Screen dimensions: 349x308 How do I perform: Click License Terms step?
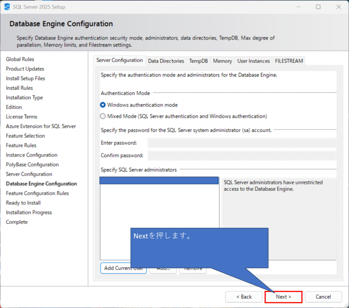(21, 117)
